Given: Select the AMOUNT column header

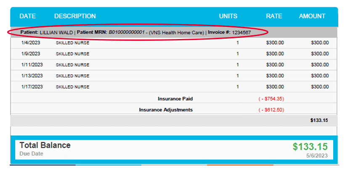Looking at the screenshot, I should click(312, 16).
